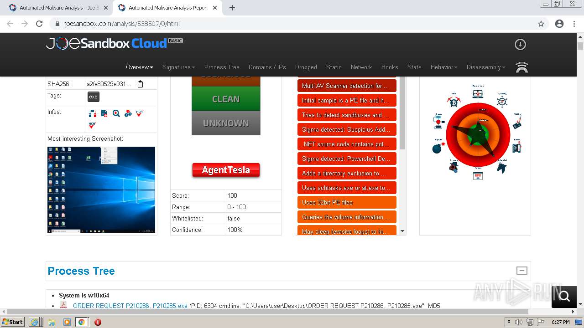The height and width of the screenshot is (328, 584).
Task: Click the PDF icon beside ORDER REQUEST process
Action: point(64,305)
